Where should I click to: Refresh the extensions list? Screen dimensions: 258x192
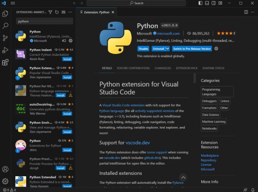pyautogui.click(x=57, y=12)
